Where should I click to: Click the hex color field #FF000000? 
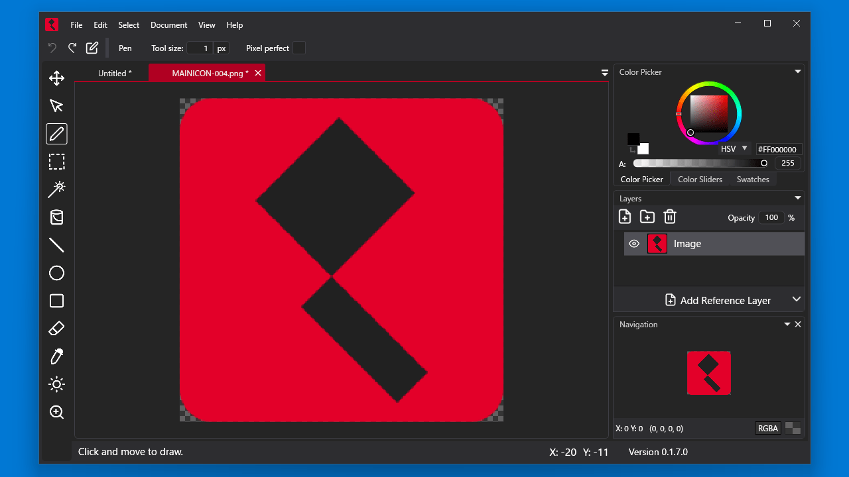click(779, 150)
